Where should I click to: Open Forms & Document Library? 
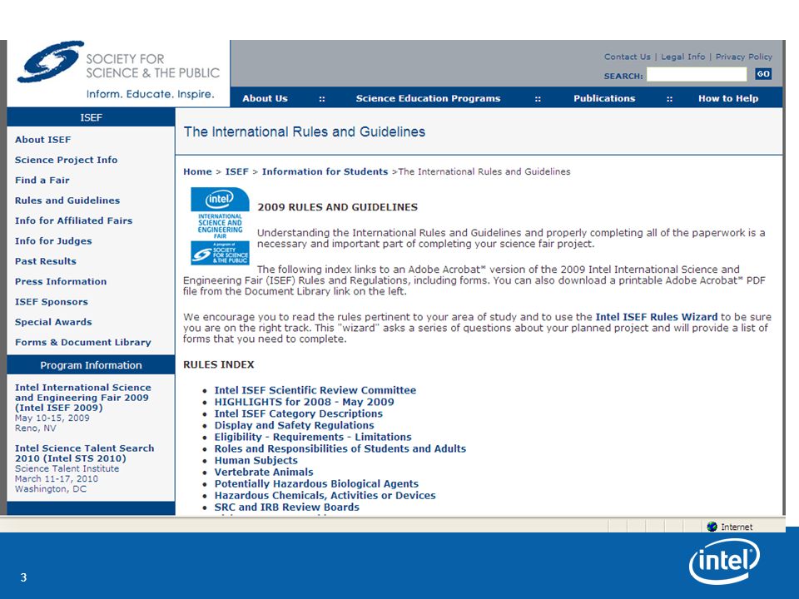point(83,342)
